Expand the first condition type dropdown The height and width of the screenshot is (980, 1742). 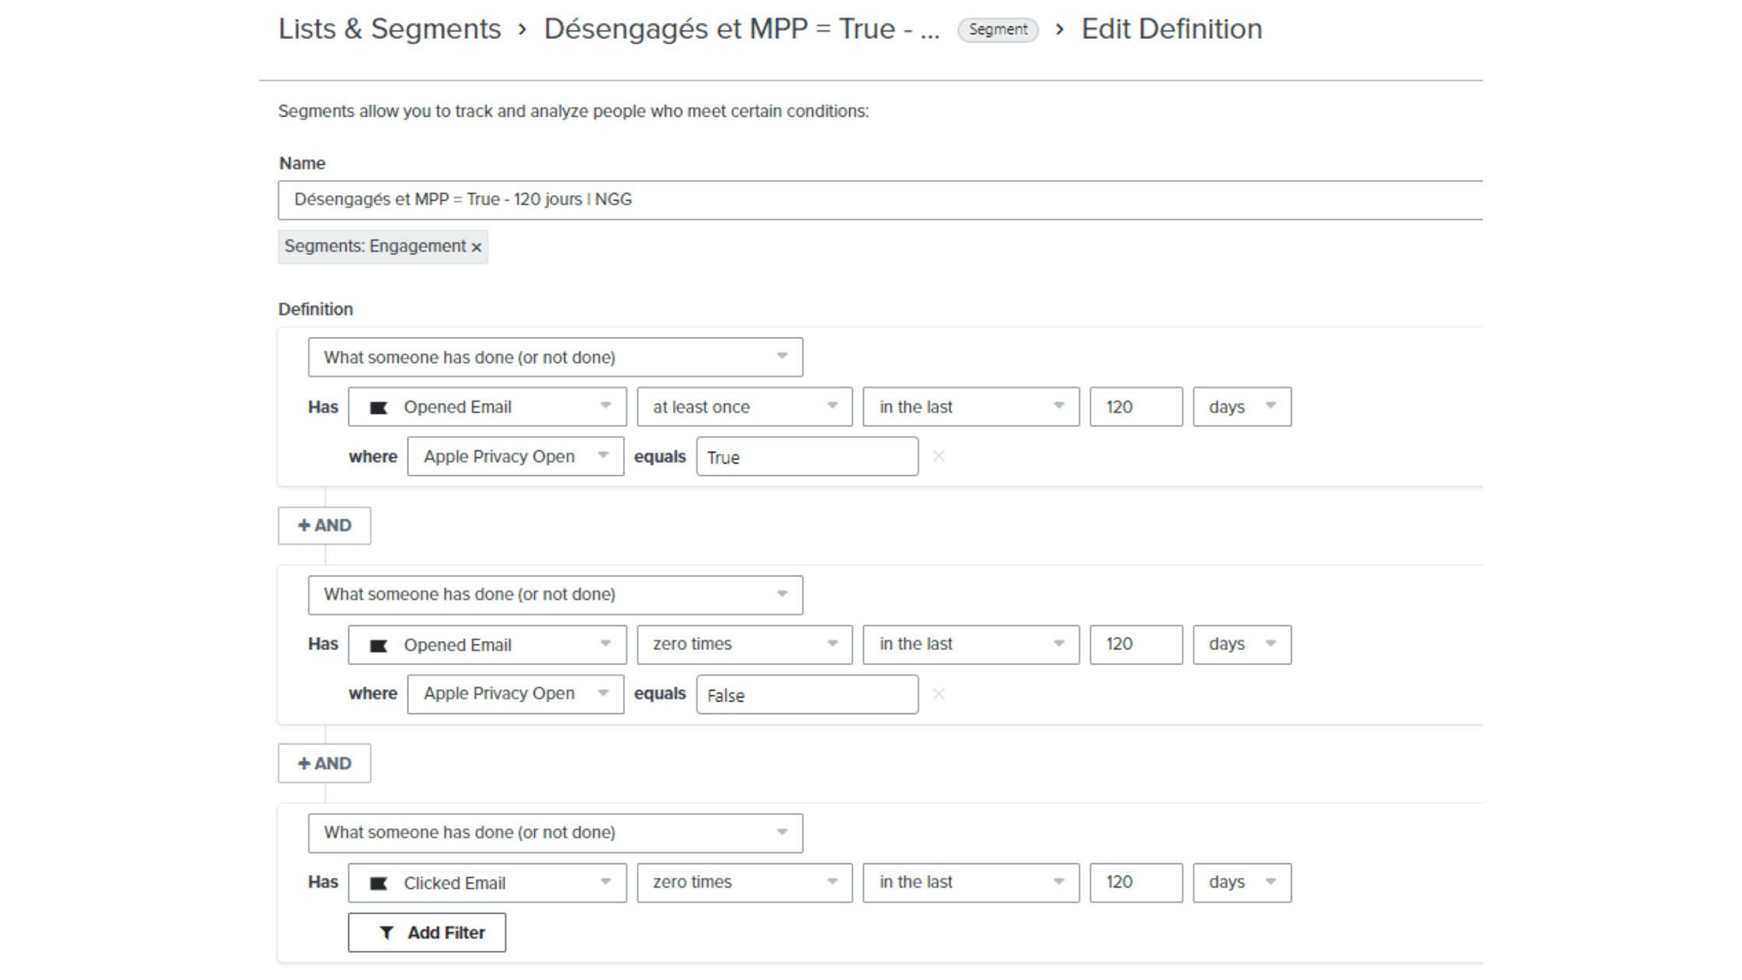click(x=555, y=357)
